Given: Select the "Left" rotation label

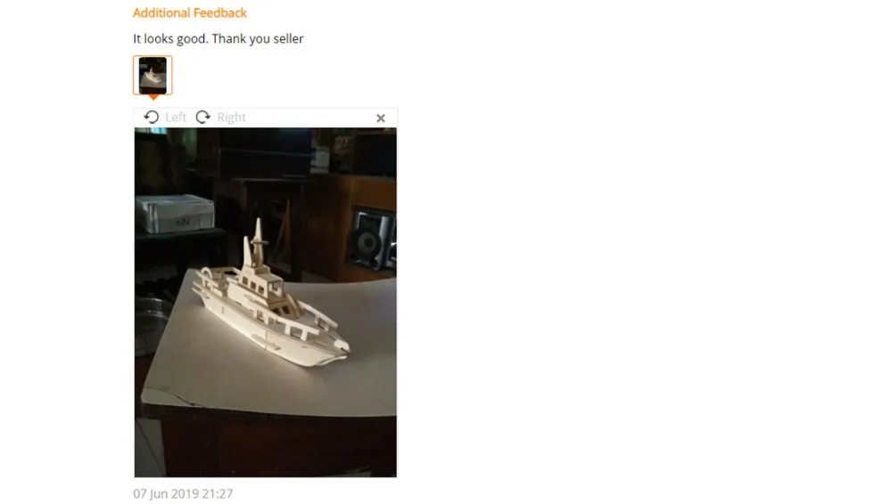Looking at the screenshot, I should point(176,117).
